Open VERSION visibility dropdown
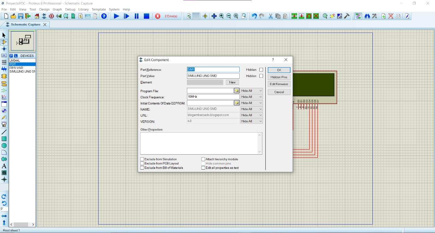This screenshot has height=233, width=435. (251, 121)
